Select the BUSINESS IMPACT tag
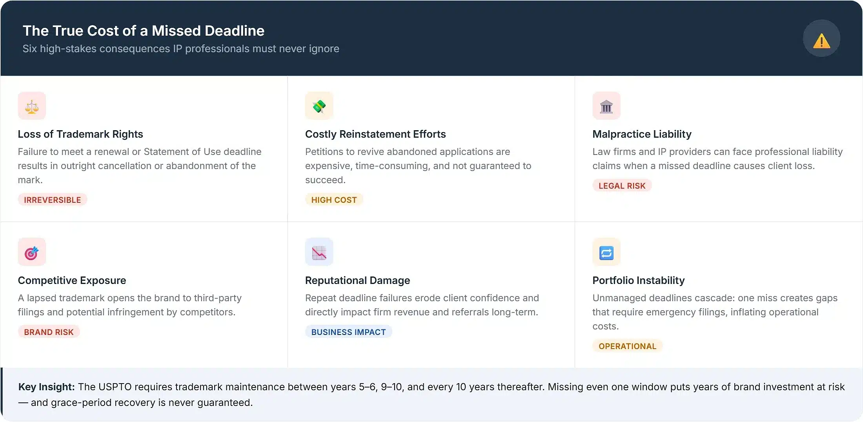Image resolution: width=863 pixels, height=422 pixels. [349, 332]
